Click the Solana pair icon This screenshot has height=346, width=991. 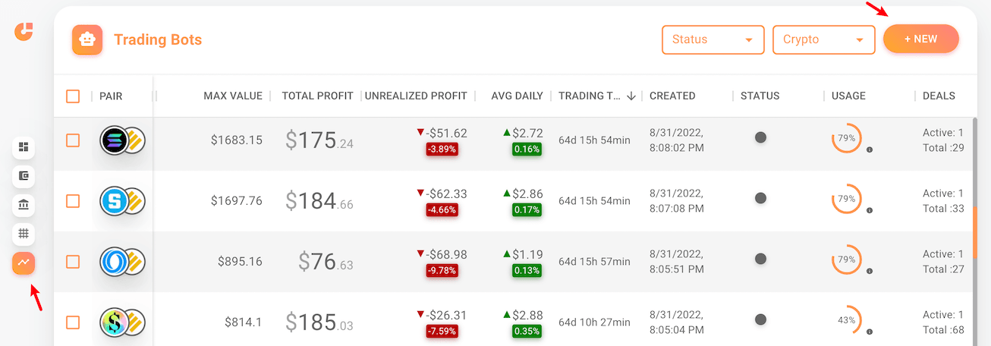pos(115,140)
